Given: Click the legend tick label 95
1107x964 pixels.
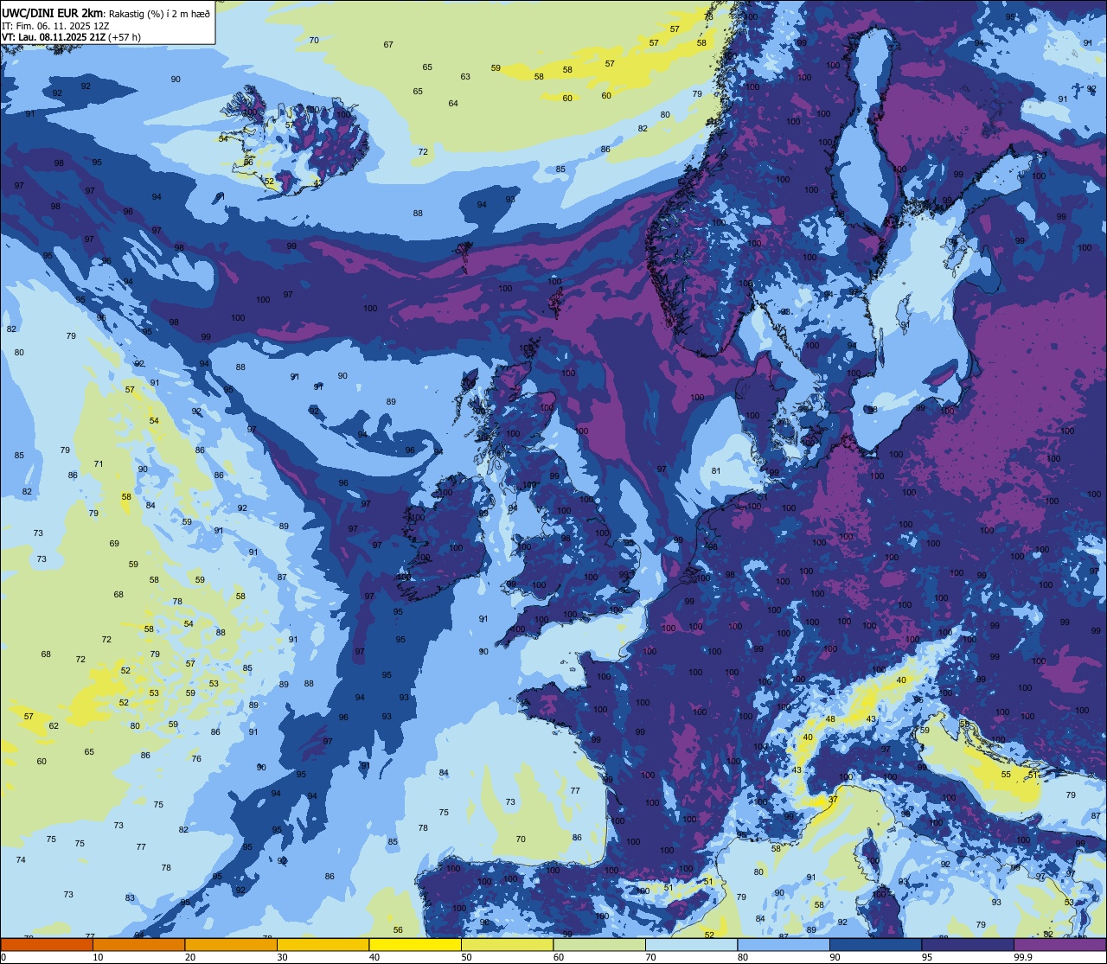Looking at the screenshot, I should tap(926, 957).
